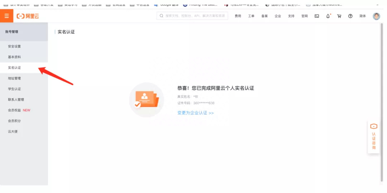The height and width of the screenshot is (193, 387).
Task: Switch language via 简体 dropdown
Action: coord(363,16)
